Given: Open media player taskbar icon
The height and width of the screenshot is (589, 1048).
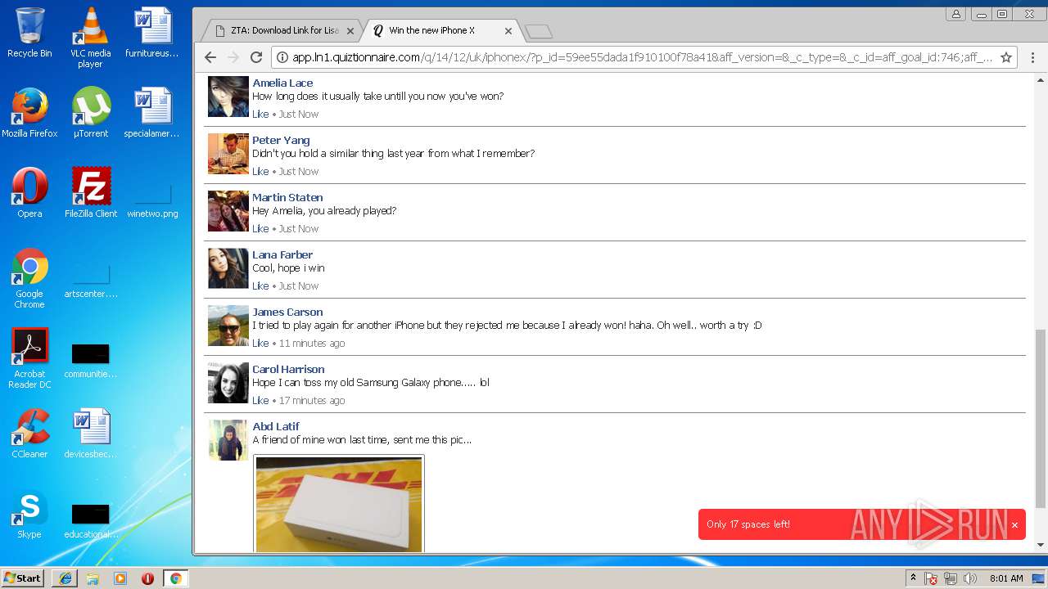Looking at the screenshot, I should (x=120, y=578).
